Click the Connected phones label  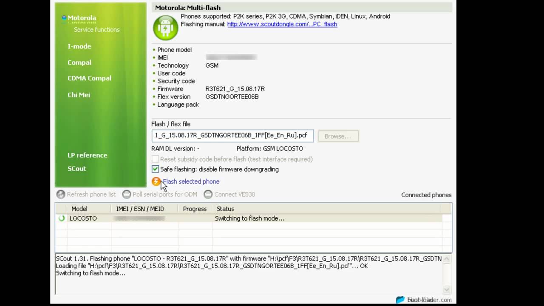click(426, 195)
